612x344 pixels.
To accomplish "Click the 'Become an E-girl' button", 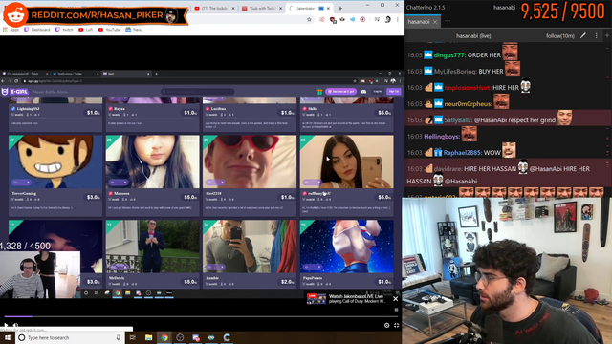I will pyautogui.click(x=340, y=92).
